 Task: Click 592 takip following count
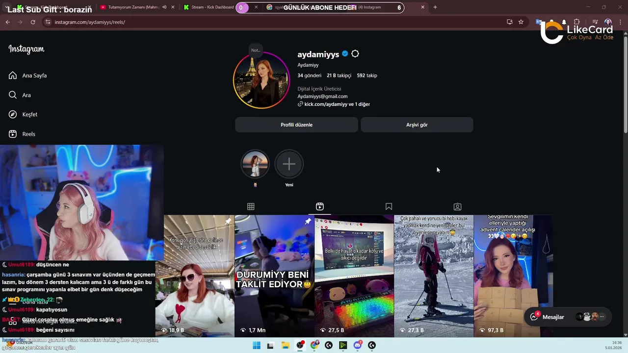367,76
